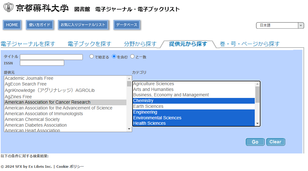Viewport: 308px width, 171px height.
Task: Select the で始まる radio button
Action: click(91, 56)
